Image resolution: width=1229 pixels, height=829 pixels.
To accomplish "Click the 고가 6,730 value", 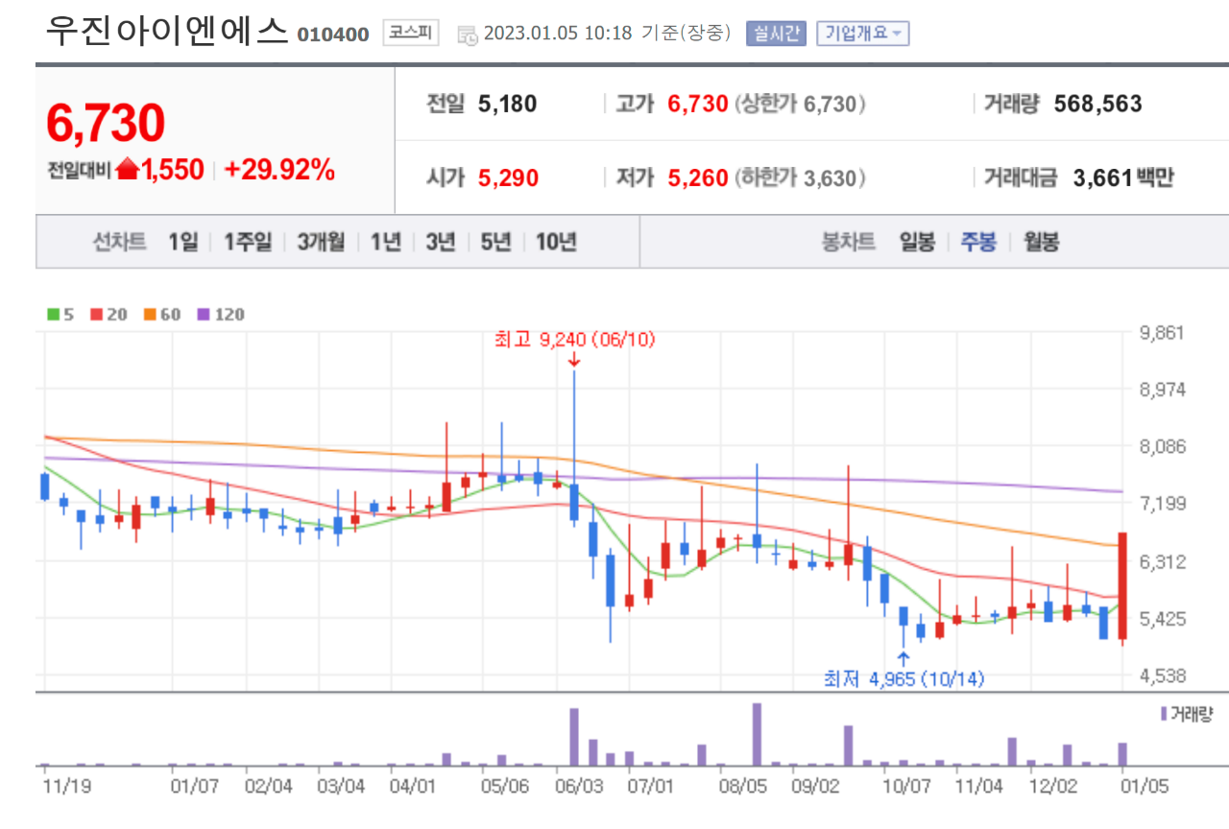I will (x=697, y=104).
